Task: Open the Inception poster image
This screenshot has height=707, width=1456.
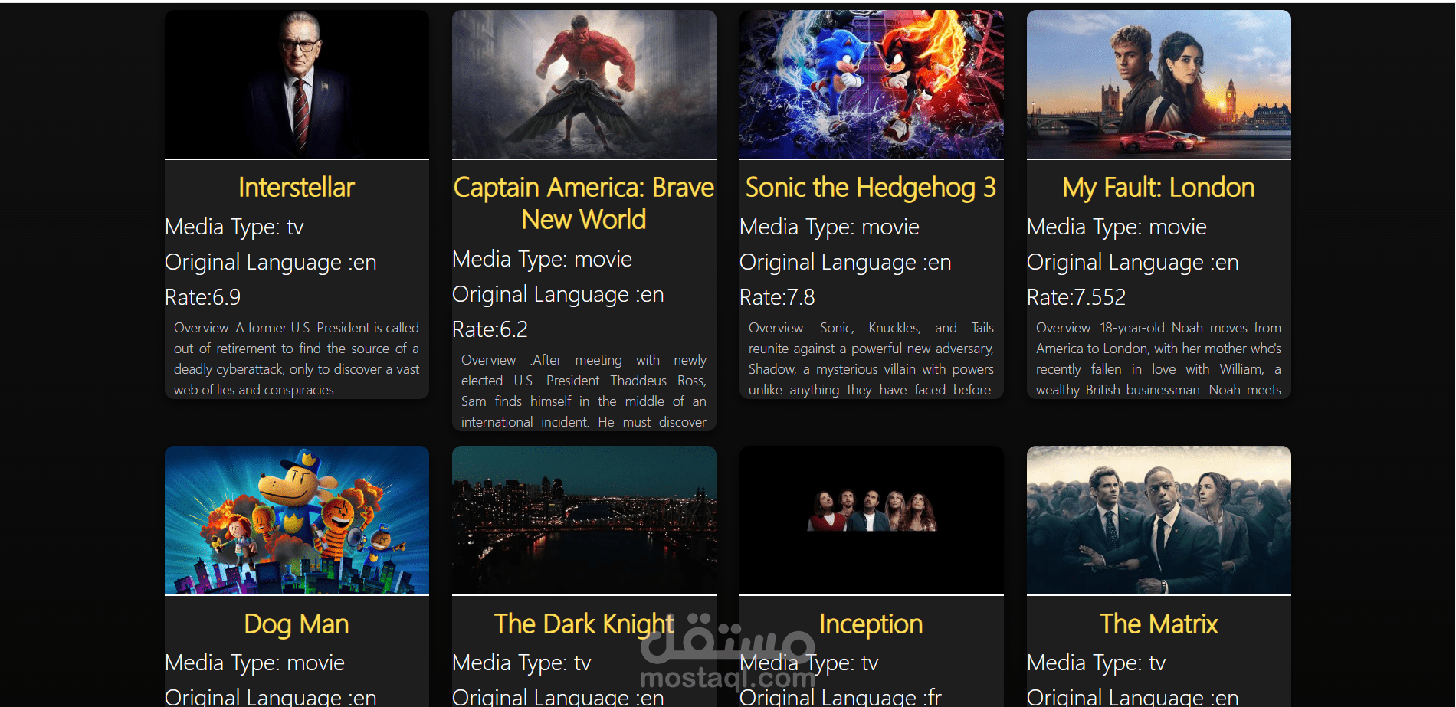Action: click(871, 520)
